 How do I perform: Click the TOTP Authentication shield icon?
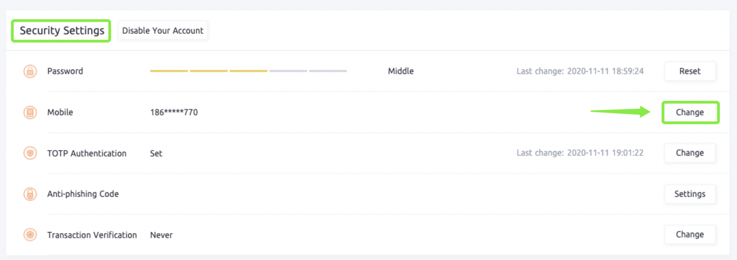tap(30, 153)
